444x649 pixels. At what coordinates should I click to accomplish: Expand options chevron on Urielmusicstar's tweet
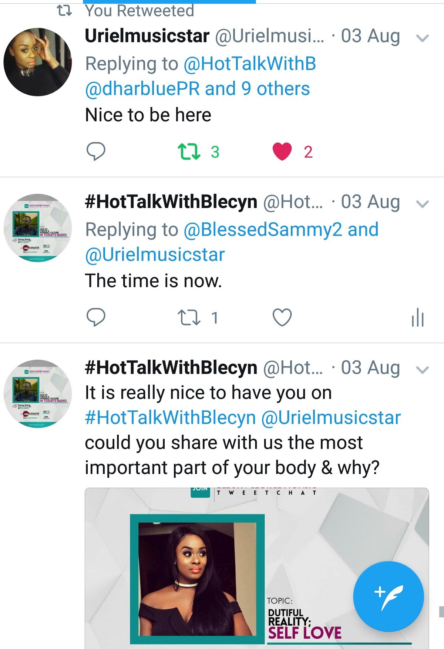[423, 38]
